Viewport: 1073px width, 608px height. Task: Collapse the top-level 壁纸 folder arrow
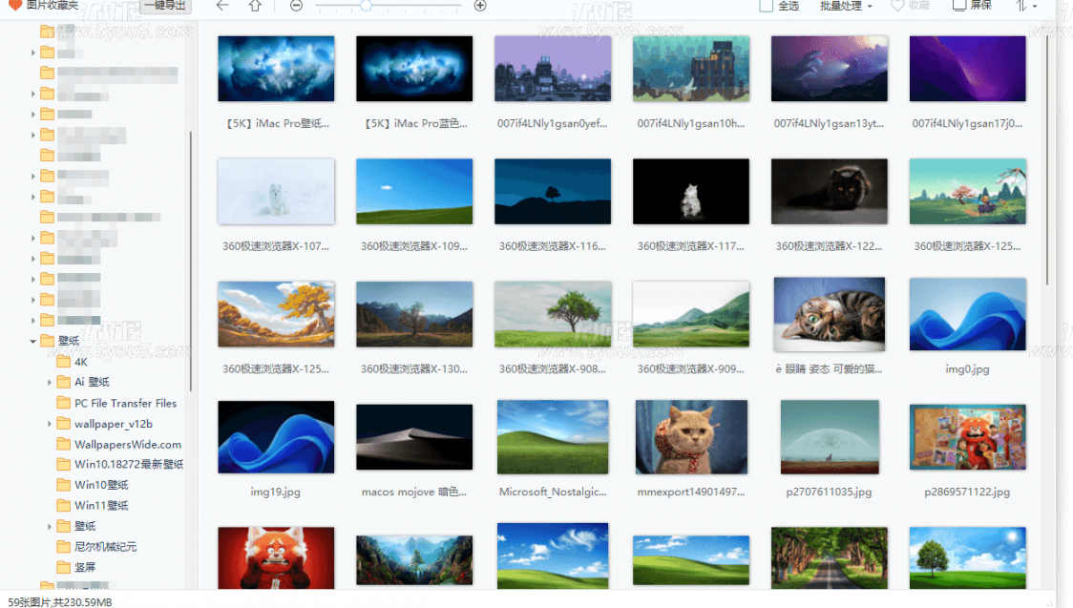tap(32, 341)
